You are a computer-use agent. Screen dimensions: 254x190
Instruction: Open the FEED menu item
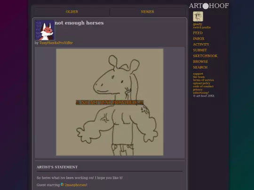[198, 33]
